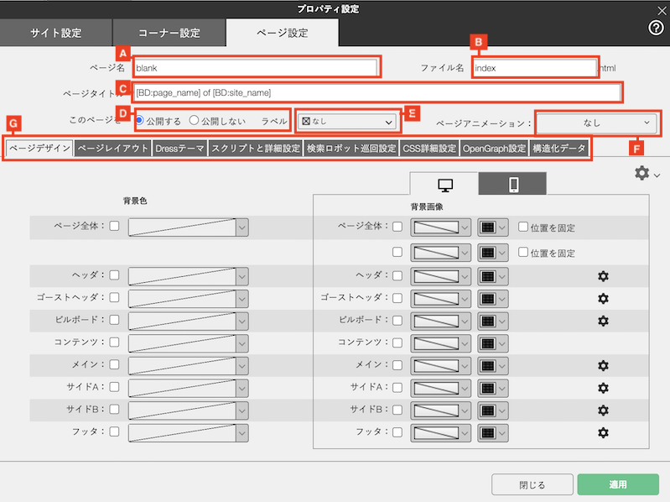
Task: Open tiling grid picker for メイン background image
Action: point(492,365)
